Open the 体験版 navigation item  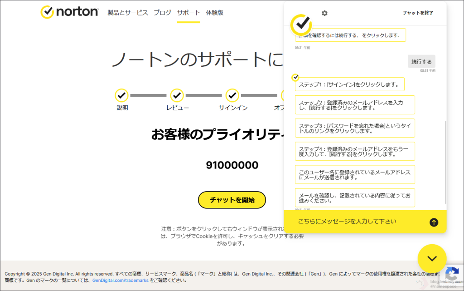click(x=215, y=13)
